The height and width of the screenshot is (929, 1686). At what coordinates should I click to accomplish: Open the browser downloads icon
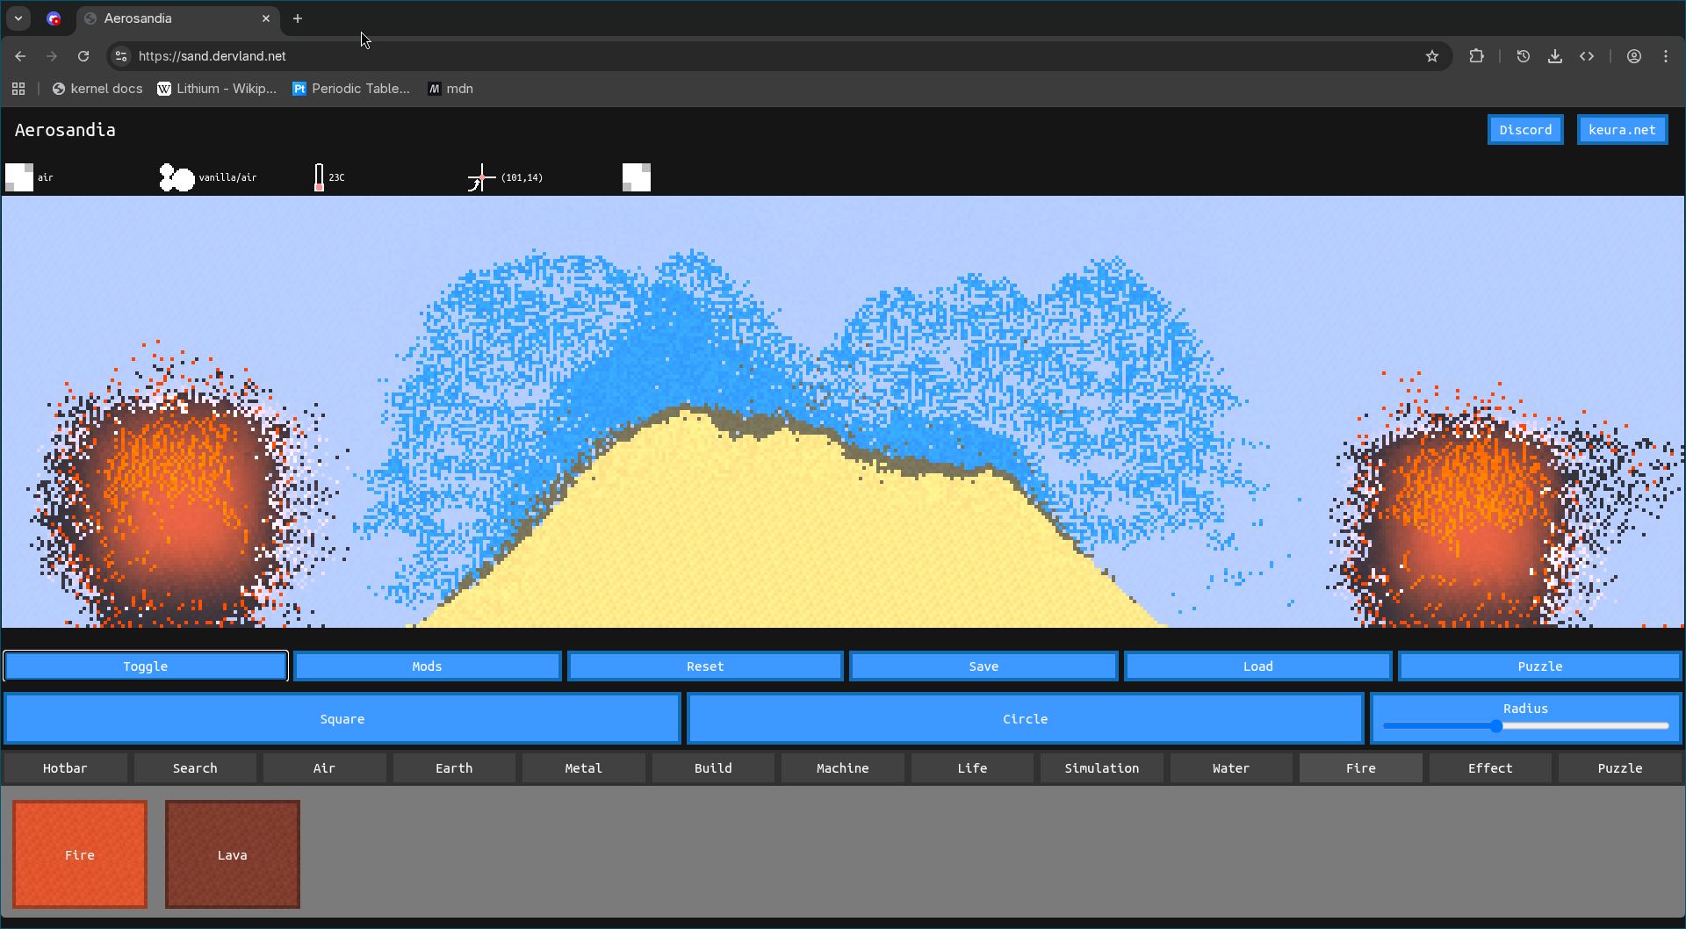[1555, 56]
